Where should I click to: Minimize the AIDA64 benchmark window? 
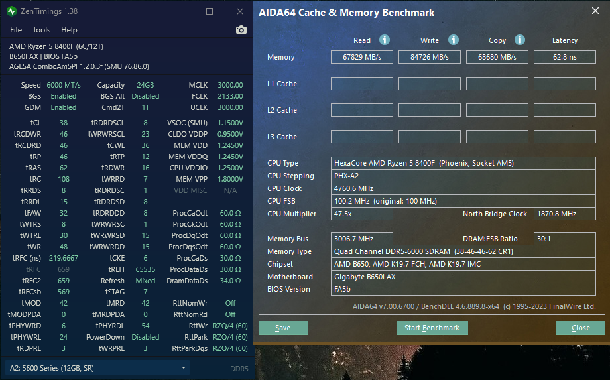[x=564, y=11]
